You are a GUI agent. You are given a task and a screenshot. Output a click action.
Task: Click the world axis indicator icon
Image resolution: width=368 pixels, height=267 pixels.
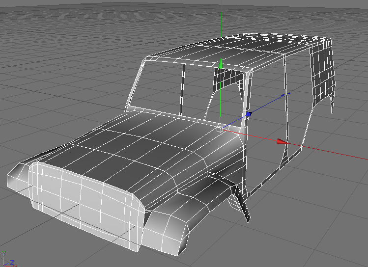click(8, 259)
